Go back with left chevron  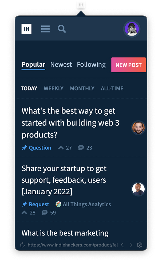(122, 245)
